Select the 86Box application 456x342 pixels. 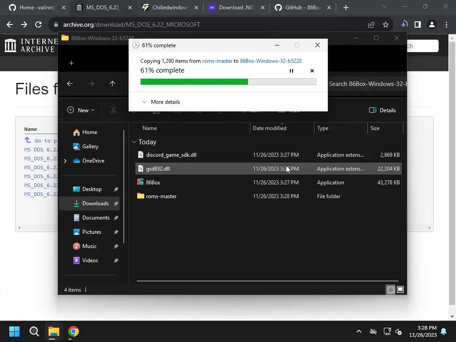pyautogui.click(x=269, y=183)
